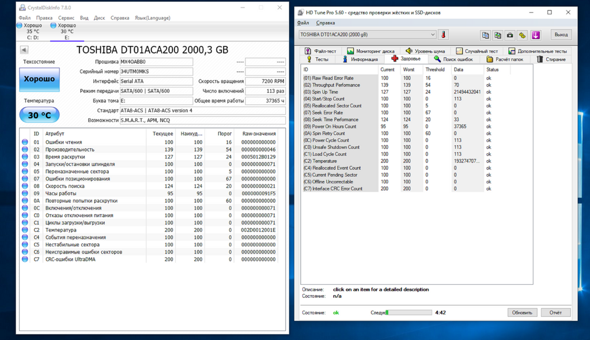Click the Общее время работы value field
The width and height of the screenshot is (590, 340).
coord(265,100)
